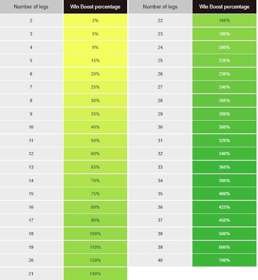Click the 160% Win Boost cell
This screenshot has width=258, height=280.
click(x=224, y=20)
